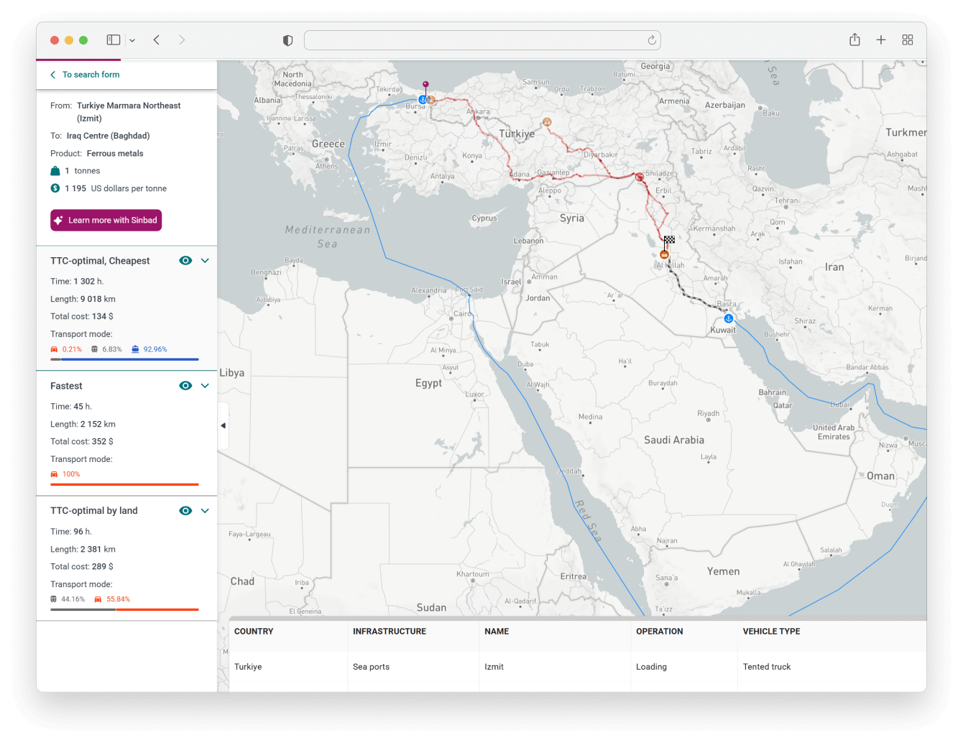The height and width of the screenshot is (743, 963).
Task: Collapse the side panel with arrow handle
Action: pyautogui.click(x=223, y=425)
